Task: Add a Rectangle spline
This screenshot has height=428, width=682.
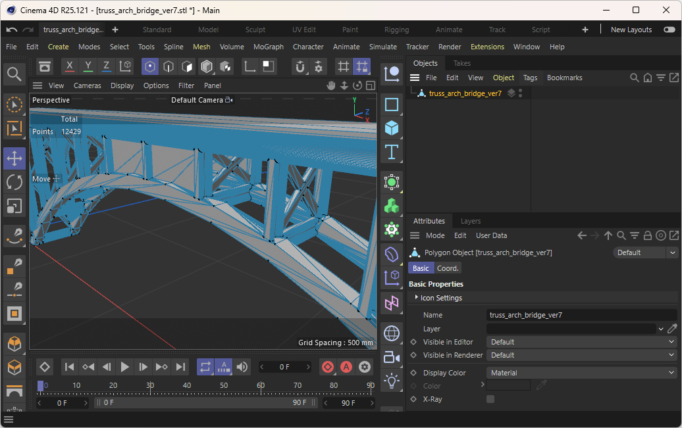Action: coord(392,105)
